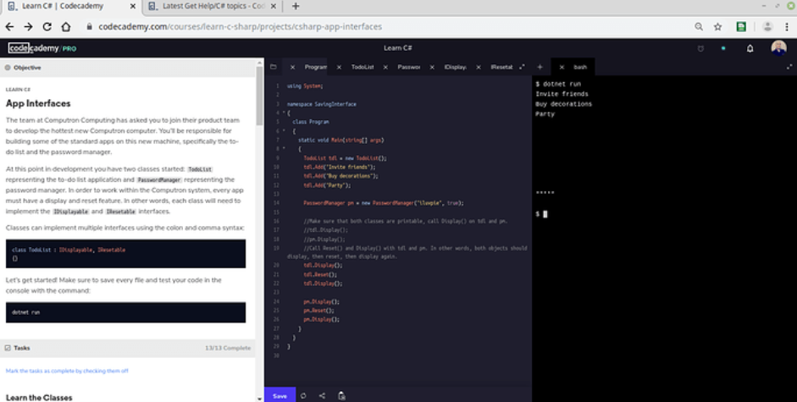Save the code with Save button
Viewport: 797px width, 402px height.
pos(280,395)
